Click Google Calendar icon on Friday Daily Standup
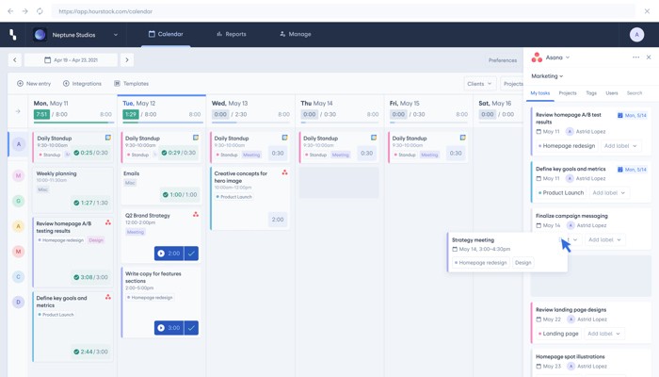This screenshot has height=377, width=659. [x=463, y=138]
